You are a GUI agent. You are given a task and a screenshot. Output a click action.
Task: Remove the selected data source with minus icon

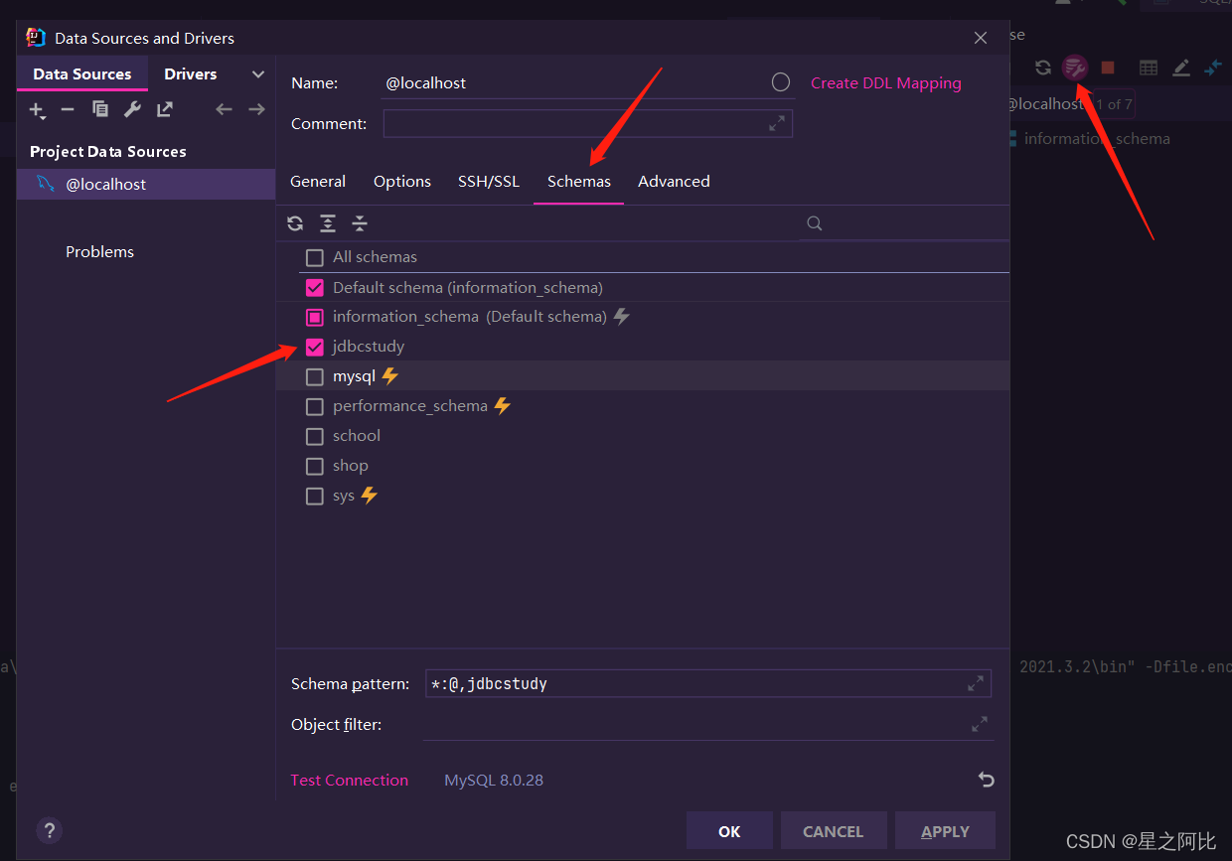pyautogui.click(x=68, y=109)
